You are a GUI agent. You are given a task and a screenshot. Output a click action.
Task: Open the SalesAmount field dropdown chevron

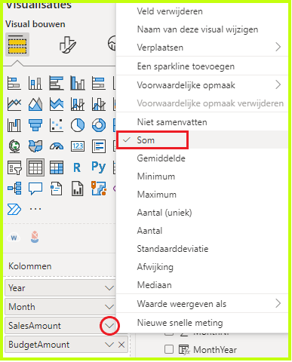click(109, 326)
